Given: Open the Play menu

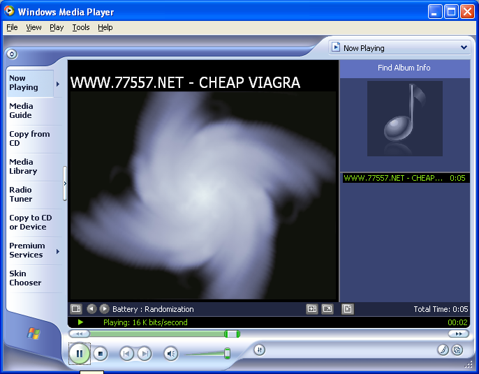Looking at the screenshot, I should 57,27.
